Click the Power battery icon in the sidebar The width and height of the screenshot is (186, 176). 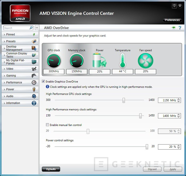(x=34, y=89)
